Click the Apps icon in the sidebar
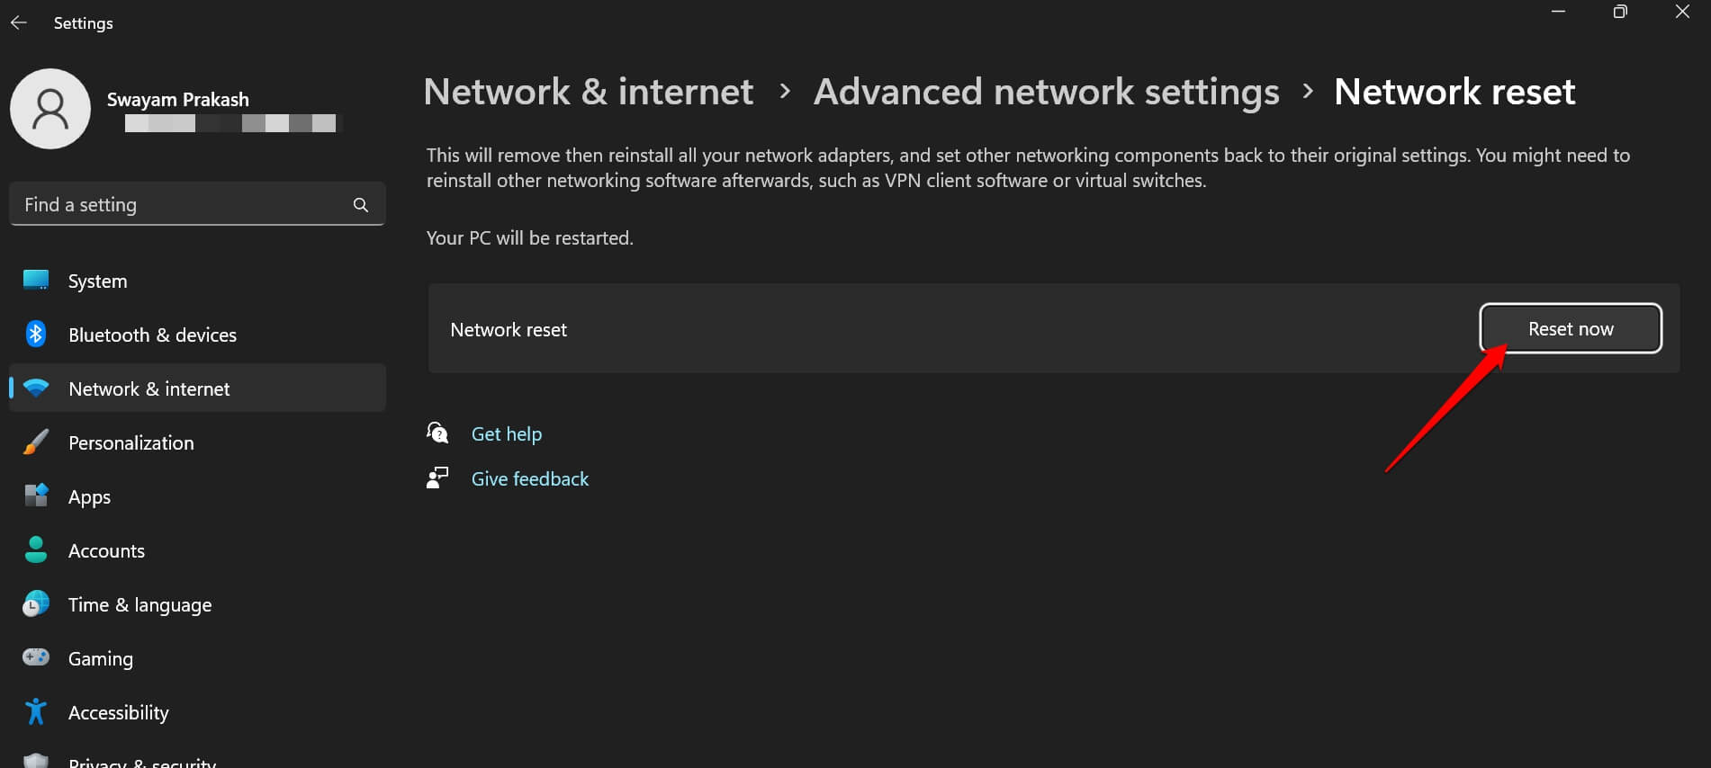Image resolution: width=1711 pixels, height=768 pixels. tap(36, 496)
